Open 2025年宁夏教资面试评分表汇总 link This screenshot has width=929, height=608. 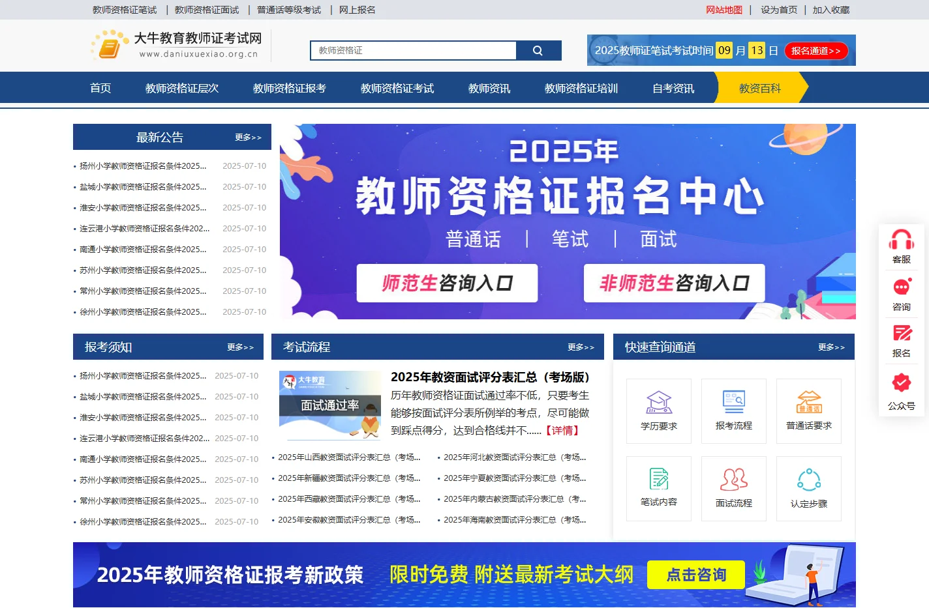pyautogui.click(x=515, y=478)
